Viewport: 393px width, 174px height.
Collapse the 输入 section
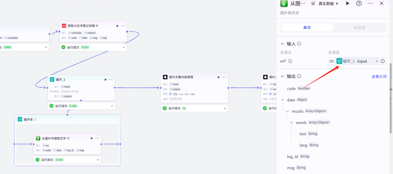[x=282, y=44]
